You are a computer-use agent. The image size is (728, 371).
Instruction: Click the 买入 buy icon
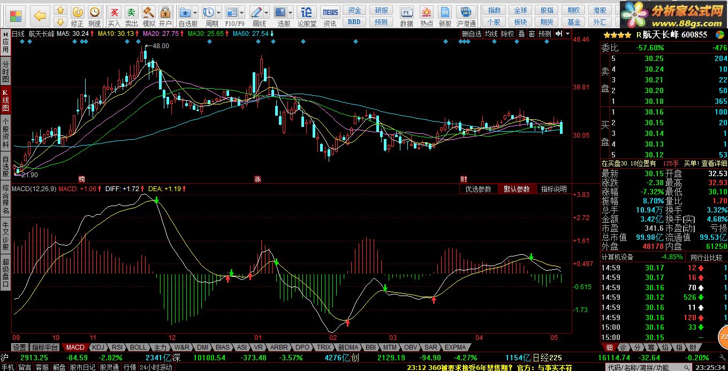tap(114, 16)
